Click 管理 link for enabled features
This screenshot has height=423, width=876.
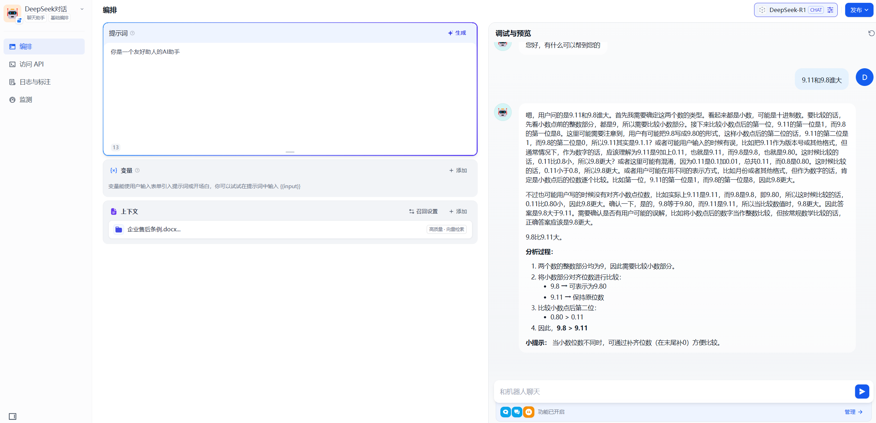tap(853, 412)
